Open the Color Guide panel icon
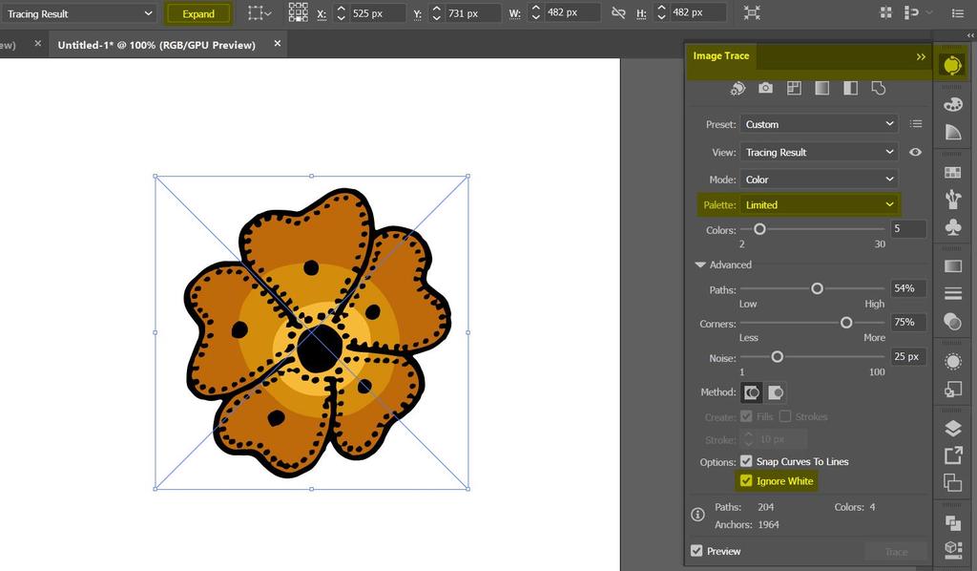Screen dimensions: 977x571 tap(953, 132)
